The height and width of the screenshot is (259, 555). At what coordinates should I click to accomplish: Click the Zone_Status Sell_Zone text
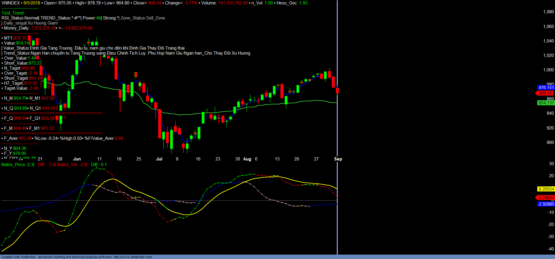click(x=143, y=18)
